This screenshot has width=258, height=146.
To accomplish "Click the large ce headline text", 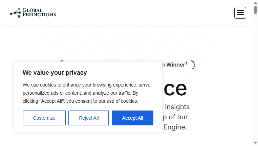I will [175, 89].
